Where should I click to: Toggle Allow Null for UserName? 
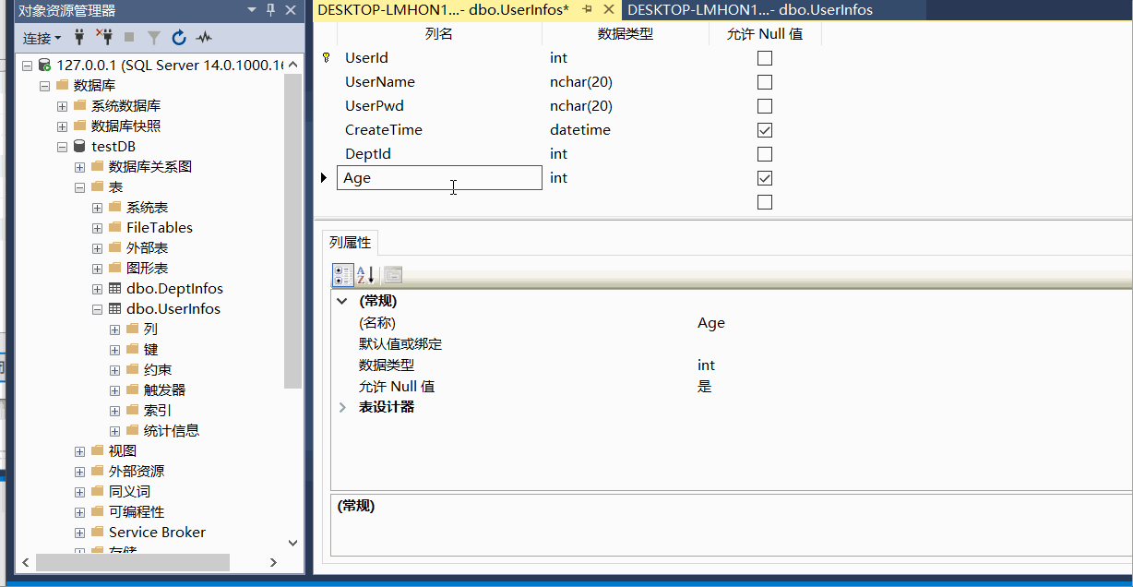click(x=765, y=82)
